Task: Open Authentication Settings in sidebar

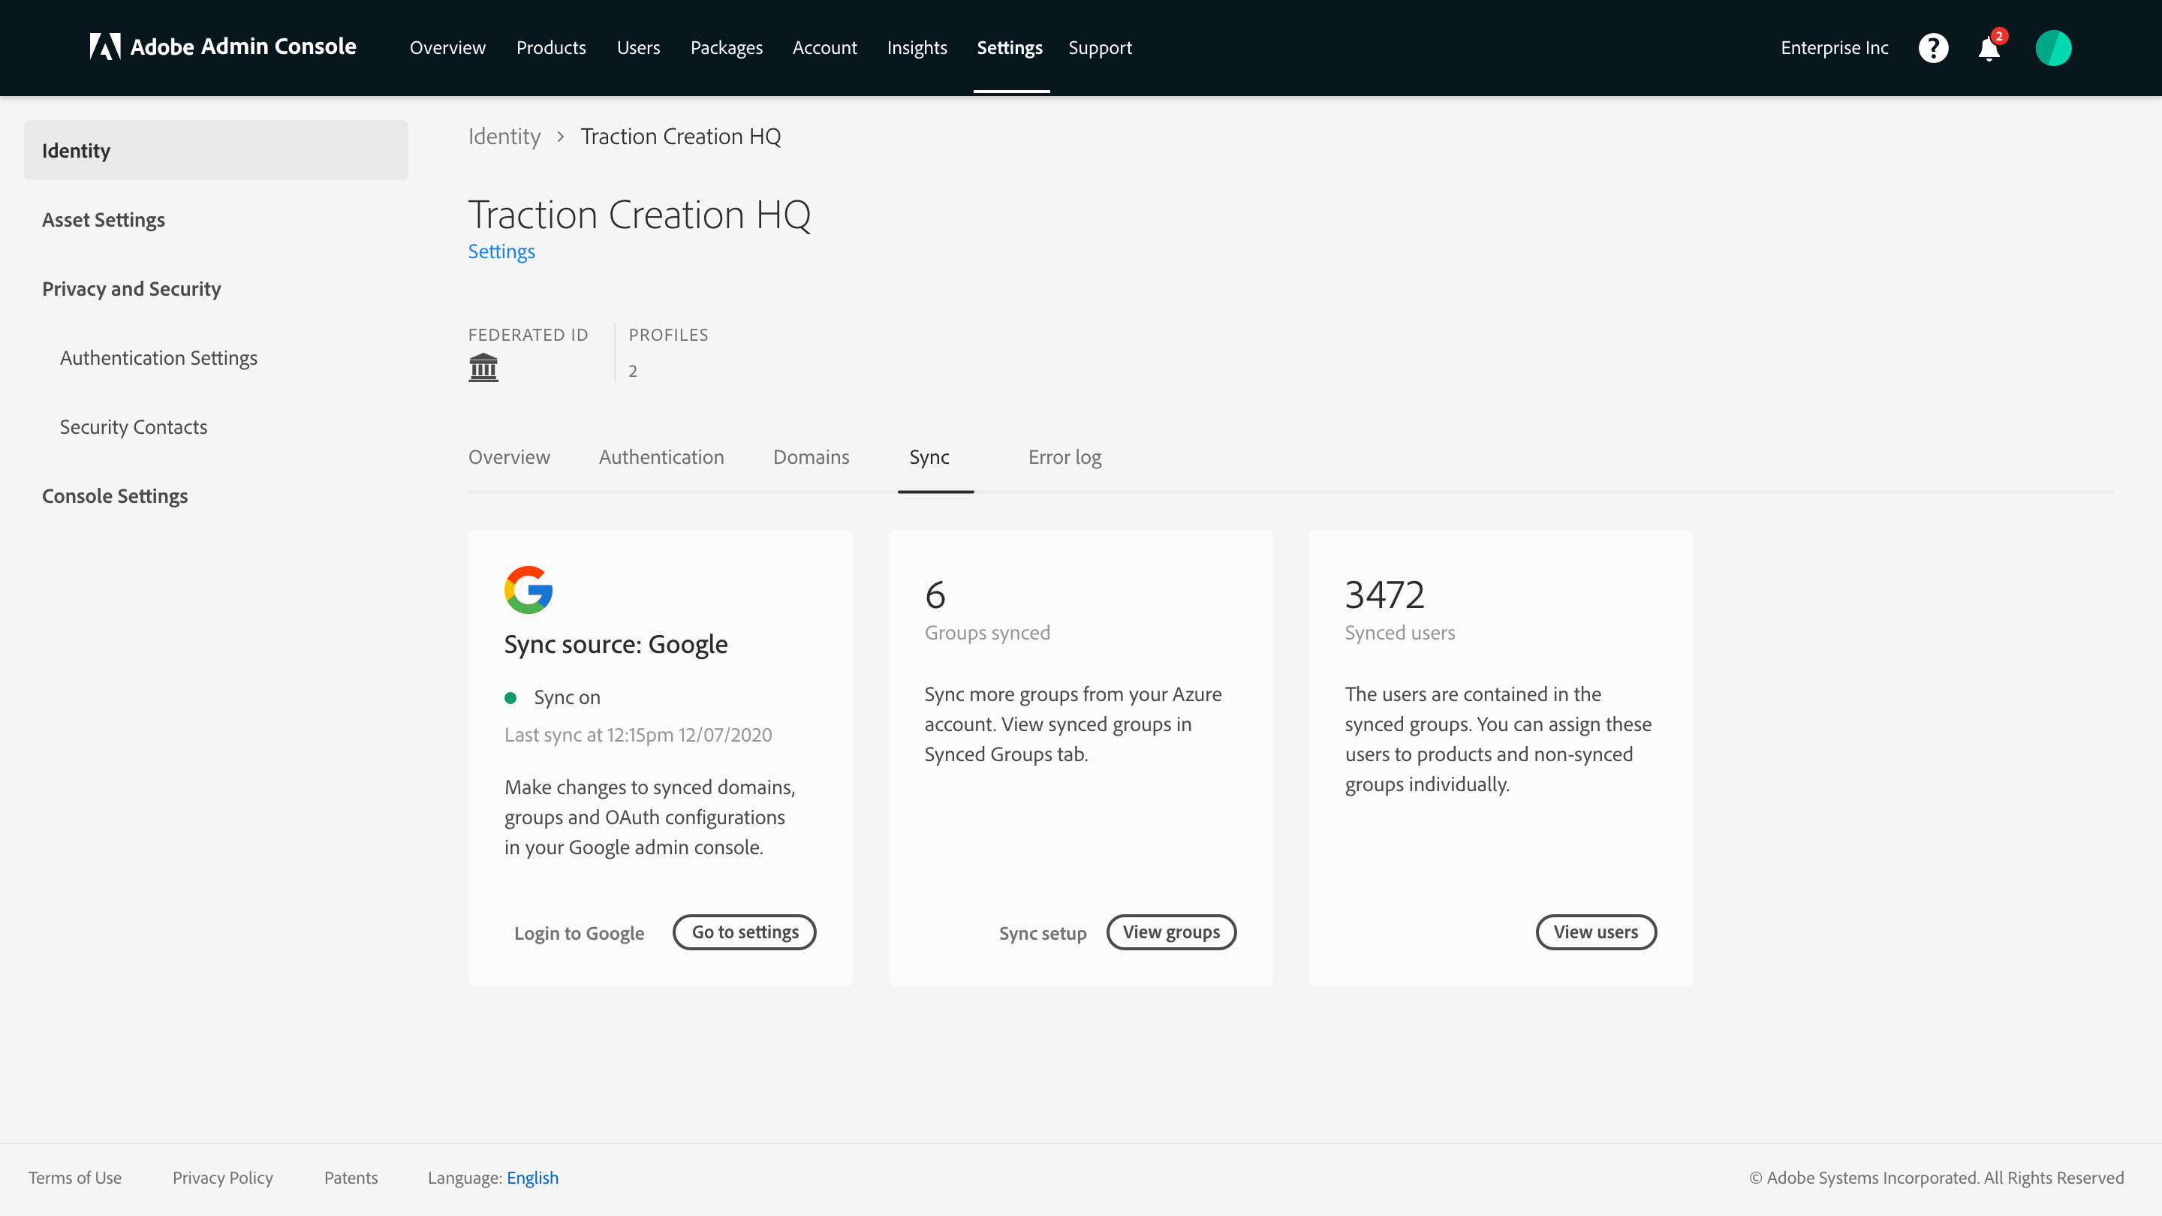Action: coord(158,358)
